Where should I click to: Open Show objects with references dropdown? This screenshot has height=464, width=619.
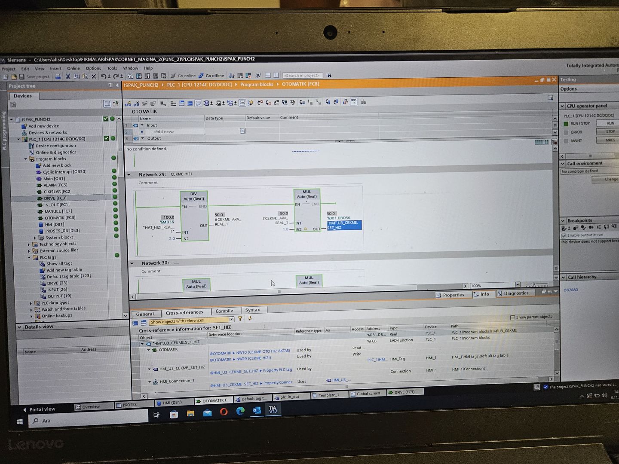231,319
